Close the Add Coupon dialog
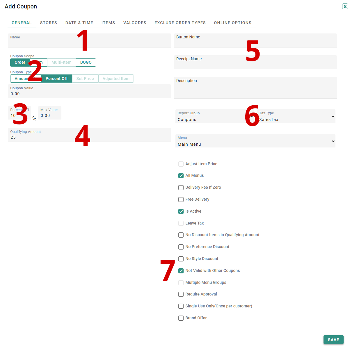 345,6
